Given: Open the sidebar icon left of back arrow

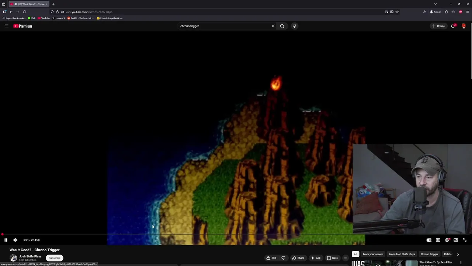Looking at the screenshot, I should [4, 12].
